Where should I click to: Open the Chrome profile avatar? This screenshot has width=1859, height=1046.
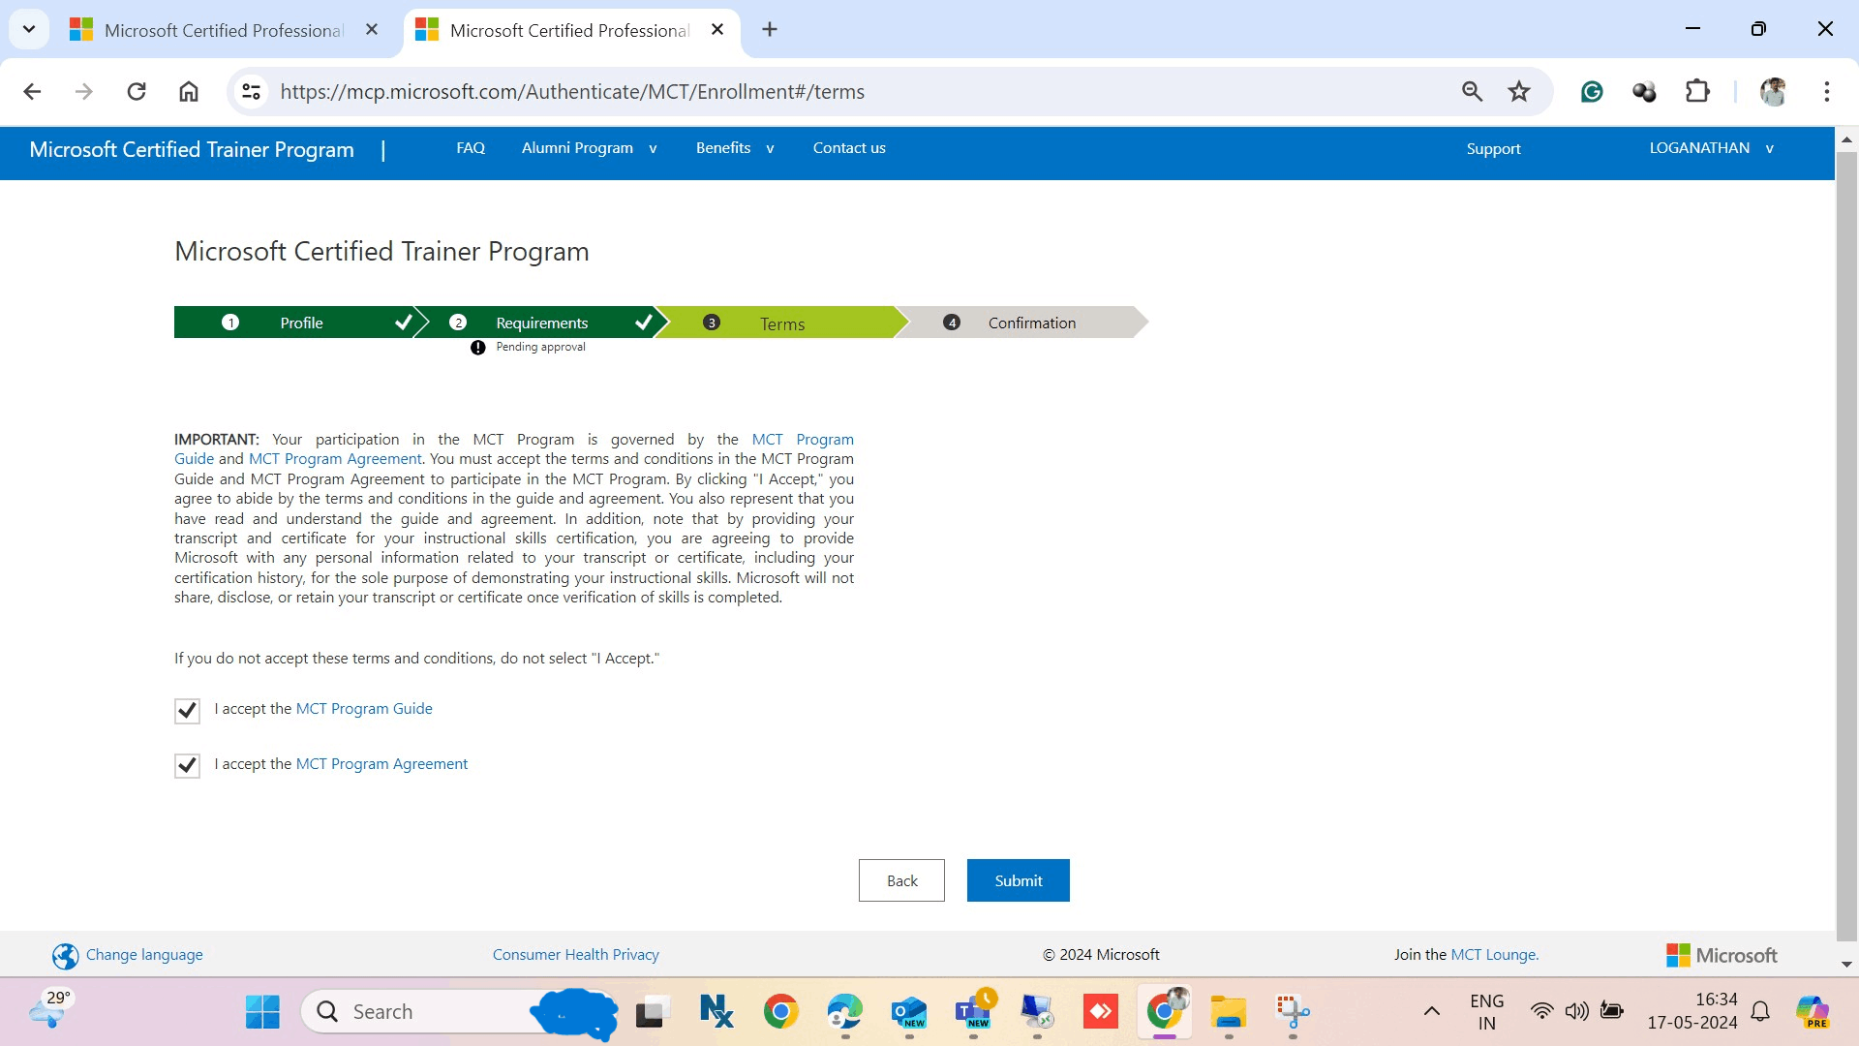pos(1773,91)
